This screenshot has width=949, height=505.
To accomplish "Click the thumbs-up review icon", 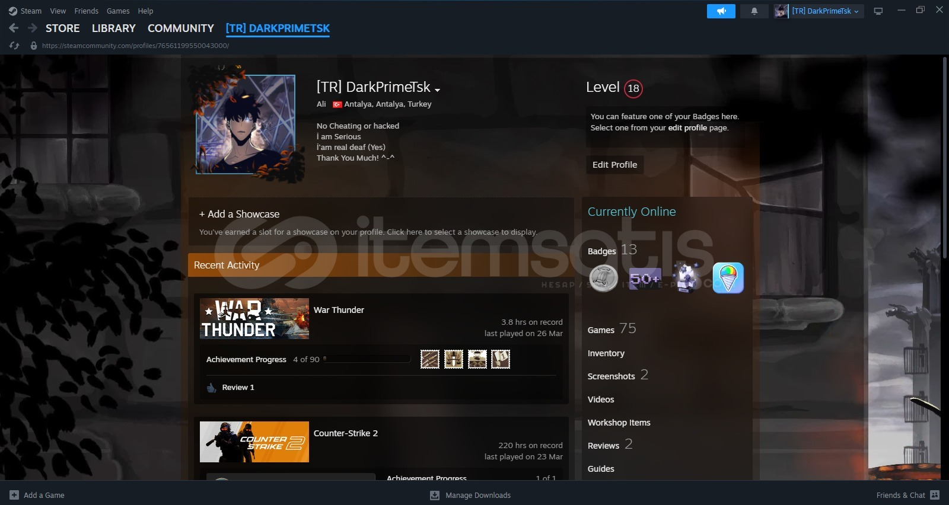I will [x=211, y=388].
